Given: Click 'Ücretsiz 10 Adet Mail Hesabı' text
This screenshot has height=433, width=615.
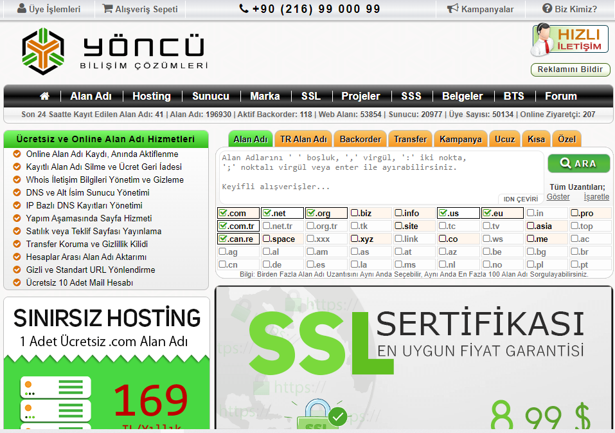Looking at the screenshot, I should [80, 282].
